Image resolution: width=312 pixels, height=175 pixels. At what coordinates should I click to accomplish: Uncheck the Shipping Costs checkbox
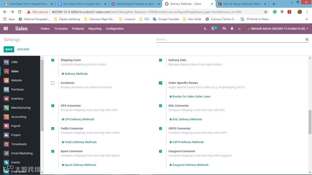pyautogui.click(x=53, y=60)
